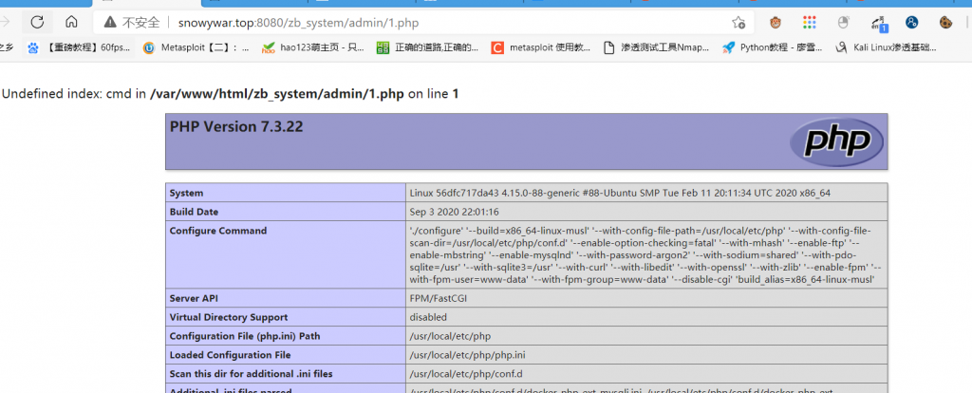Open the colorful dots grid extension
Image resolution: width=972 pixels, height=393 pixels.
tap(809, 22)
